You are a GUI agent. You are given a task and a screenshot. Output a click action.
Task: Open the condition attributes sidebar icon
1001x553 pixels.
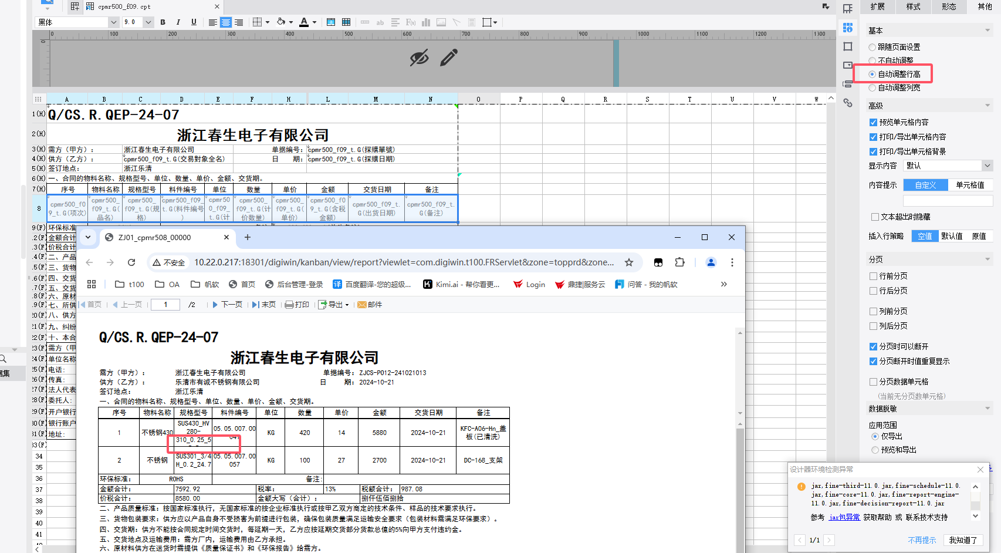coord(848,84)
